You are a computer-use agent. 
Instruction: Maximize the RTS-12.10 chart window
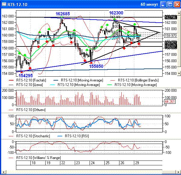170,5
